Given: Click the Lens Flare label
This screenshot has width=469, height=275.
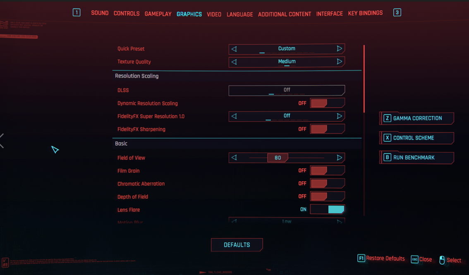Looking at the screenshot, I should (129, 210).
